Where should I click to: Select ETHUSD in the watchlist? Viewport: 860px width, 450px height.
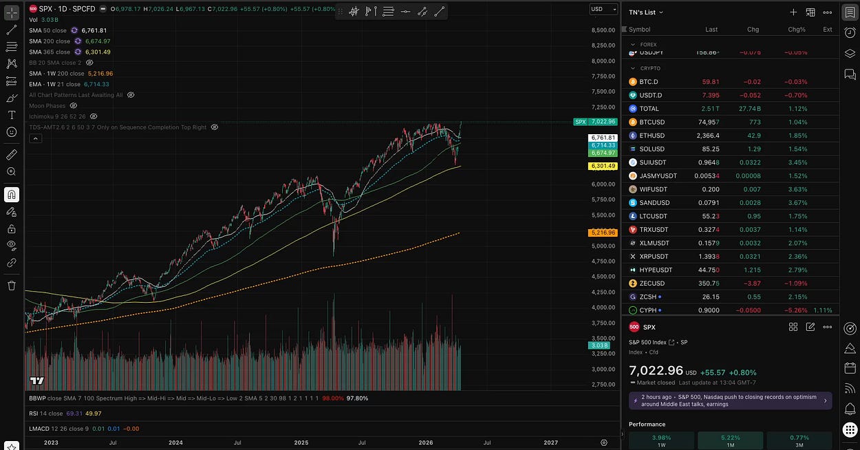tap(730, 136)
